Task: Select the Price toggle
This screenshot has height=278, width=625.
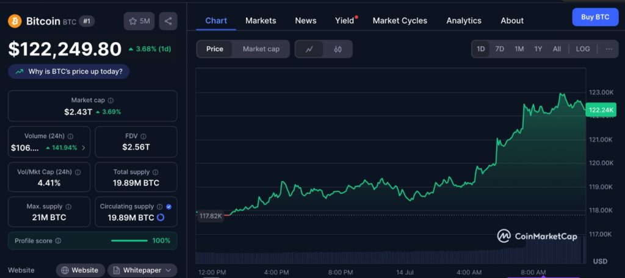Action: (x=214, y=49)
